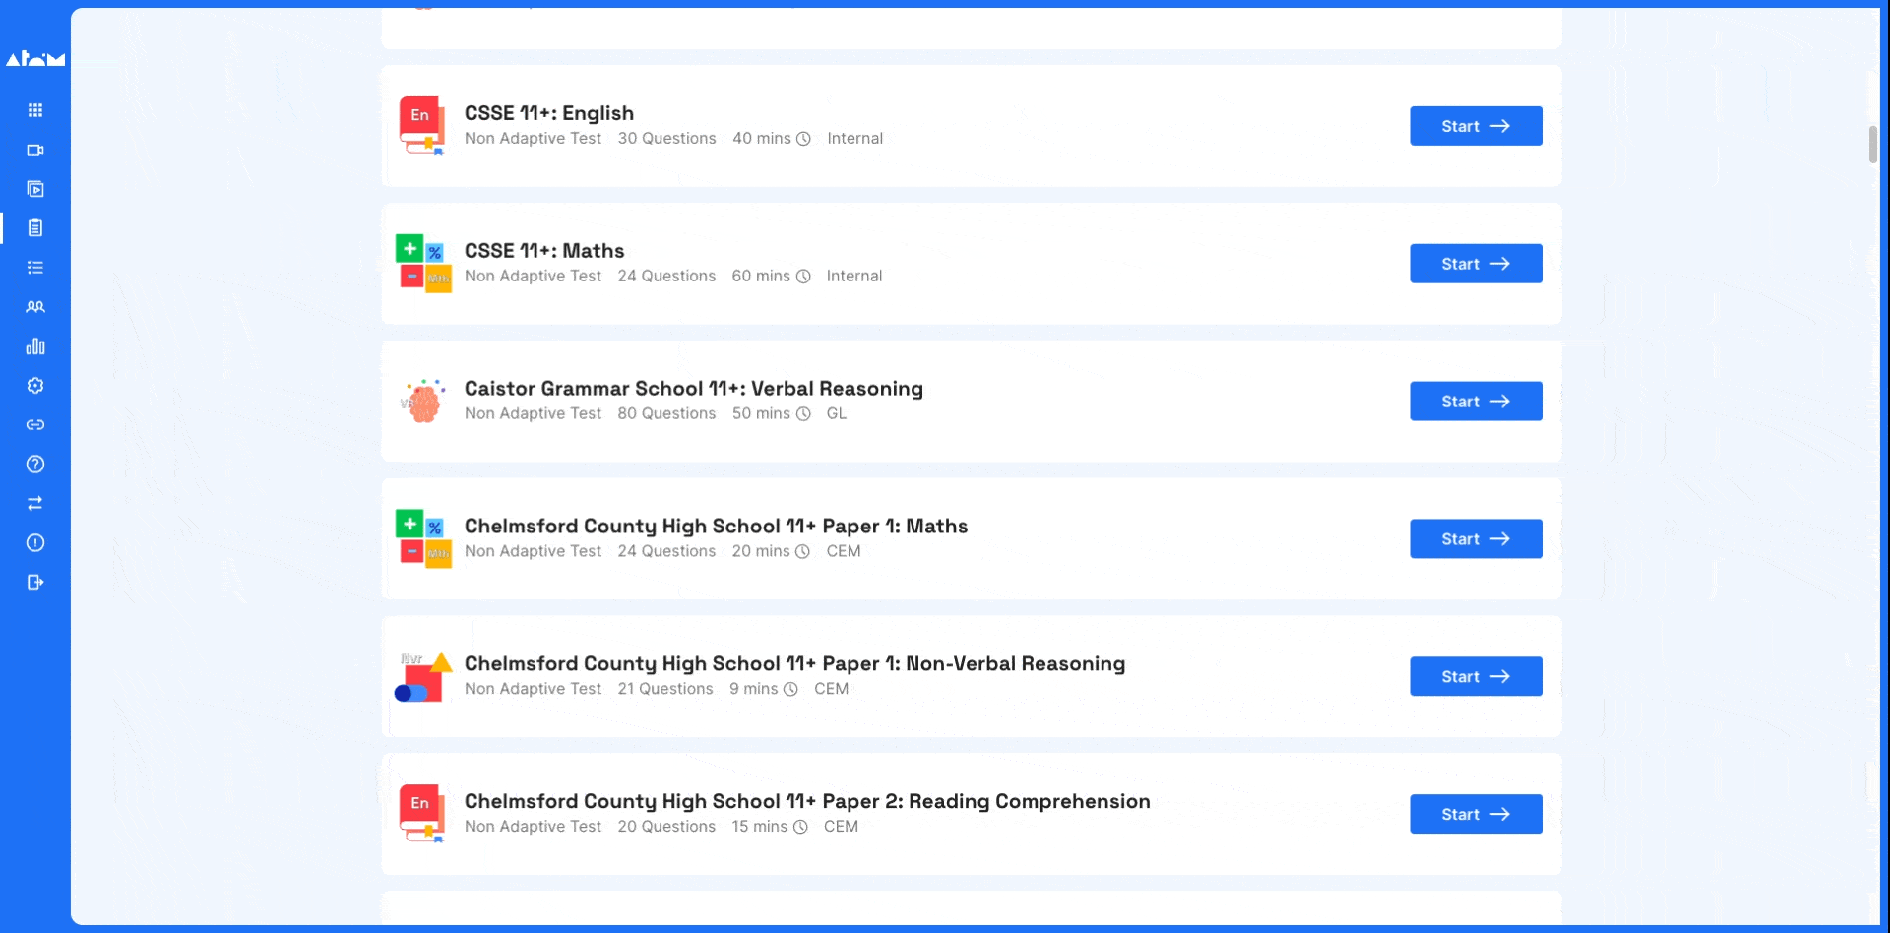Click the Non-Verbal Reasoning shapes icon
The width and height of the screenshot is (1890, 933).
point(423,677)
